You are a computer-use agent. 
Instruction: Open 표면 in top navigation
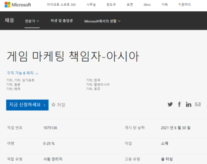130,5
